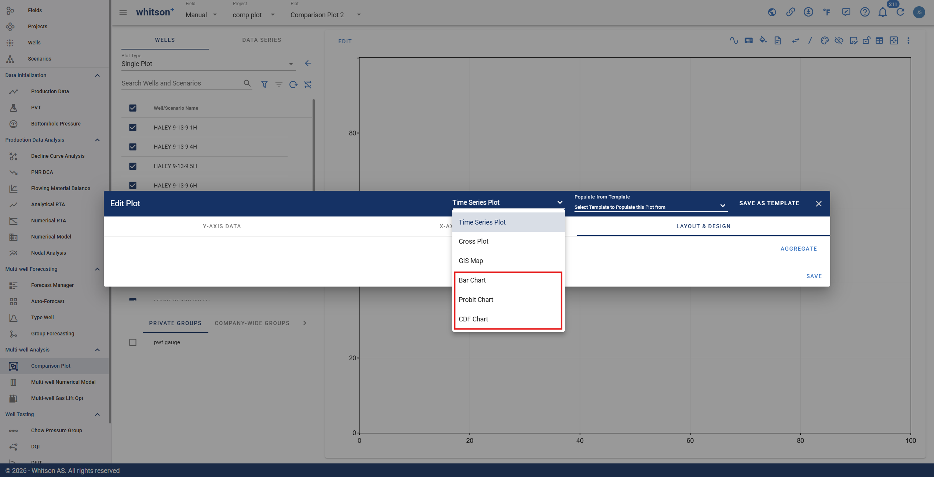Open the feedback comment icon
The width and height of the screenshot is (934, 477).
pyautogui.click(x=846, y=12)
